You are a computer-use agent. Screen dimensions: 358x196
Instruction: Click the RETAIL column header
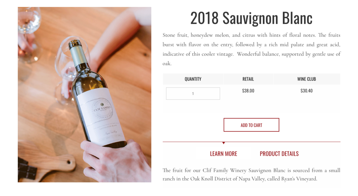point(248,79)
